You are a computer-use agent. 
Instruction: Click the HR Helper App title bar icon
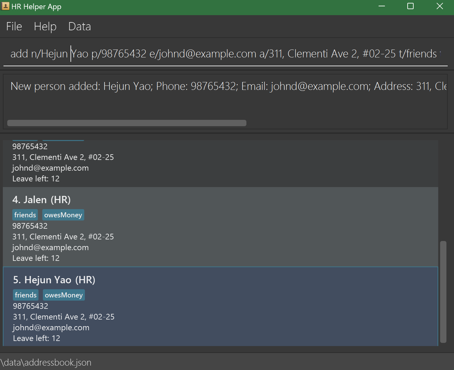coord(5,6)
